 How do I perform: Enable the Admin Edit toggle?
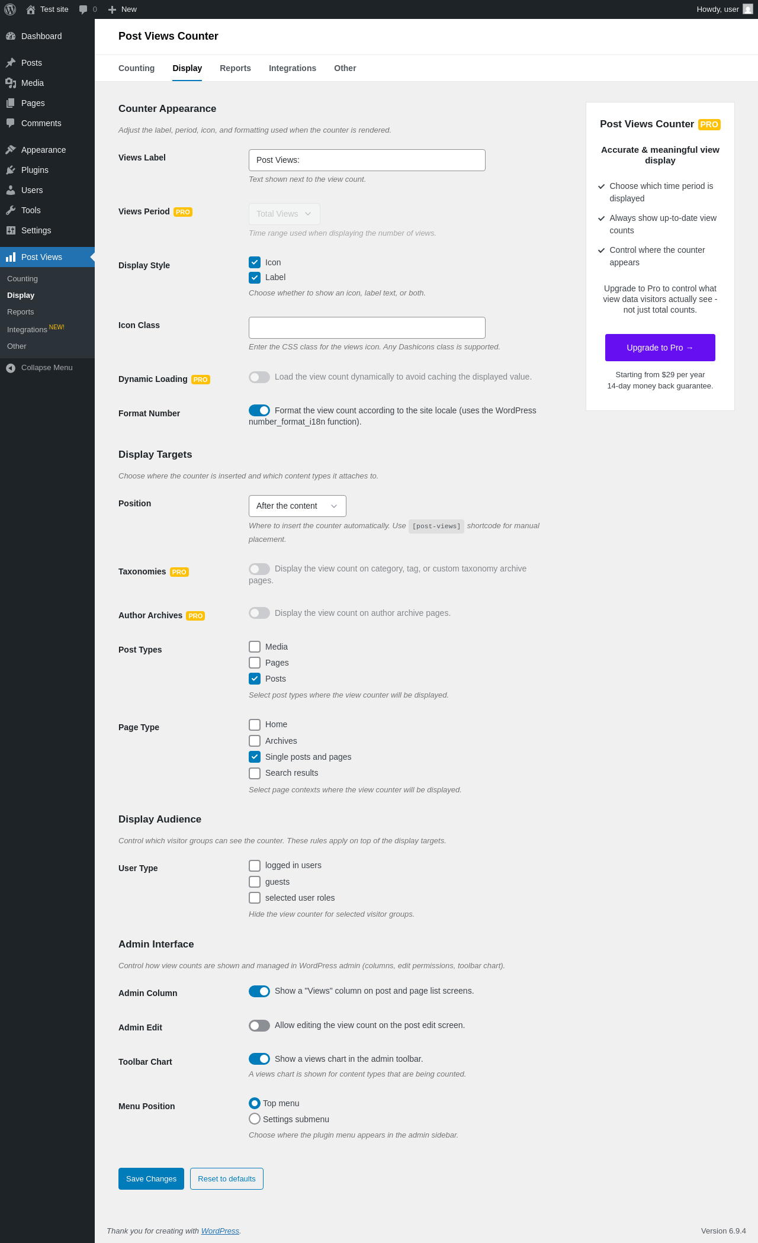(259, 1026)
